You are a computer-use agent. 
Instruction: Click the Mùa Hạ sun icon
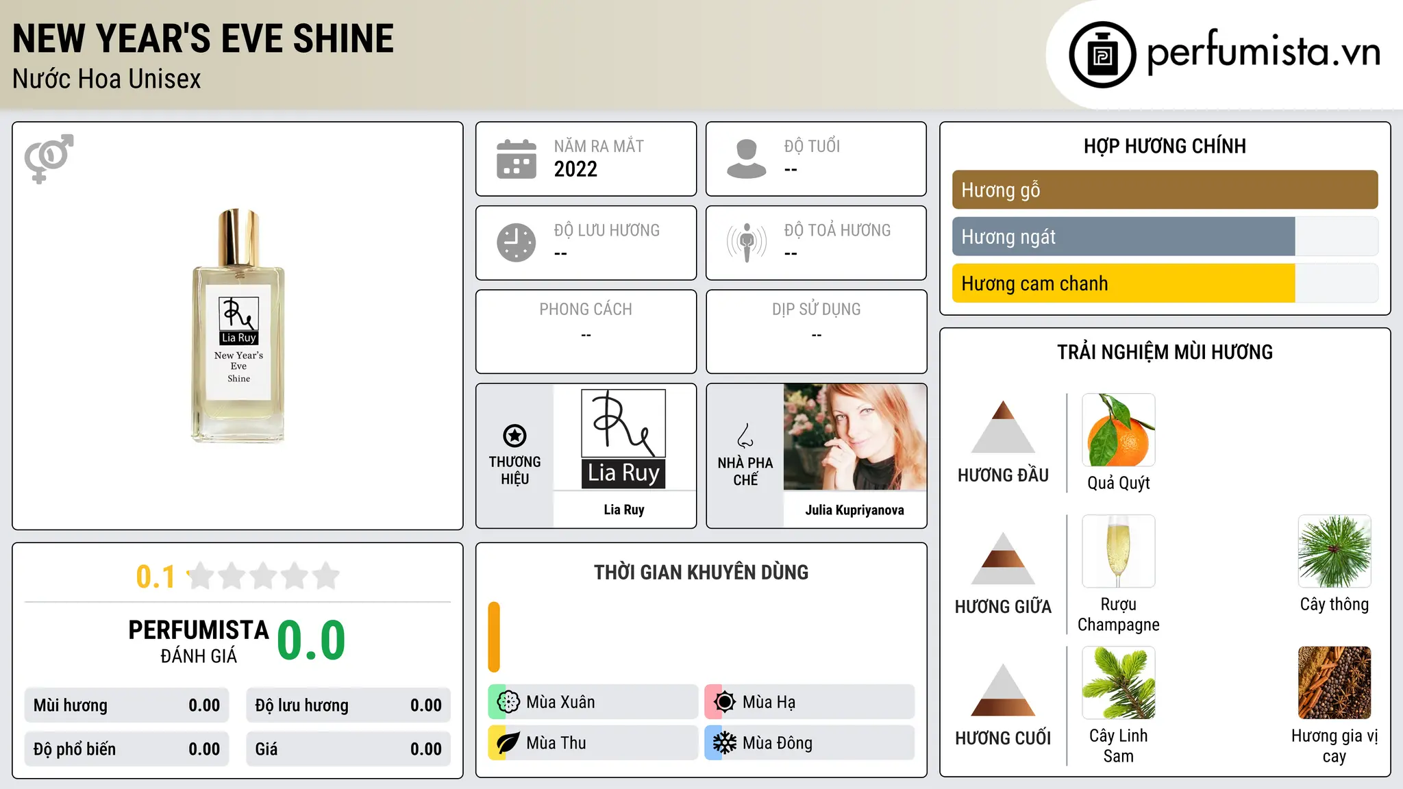tap(725, 702)
